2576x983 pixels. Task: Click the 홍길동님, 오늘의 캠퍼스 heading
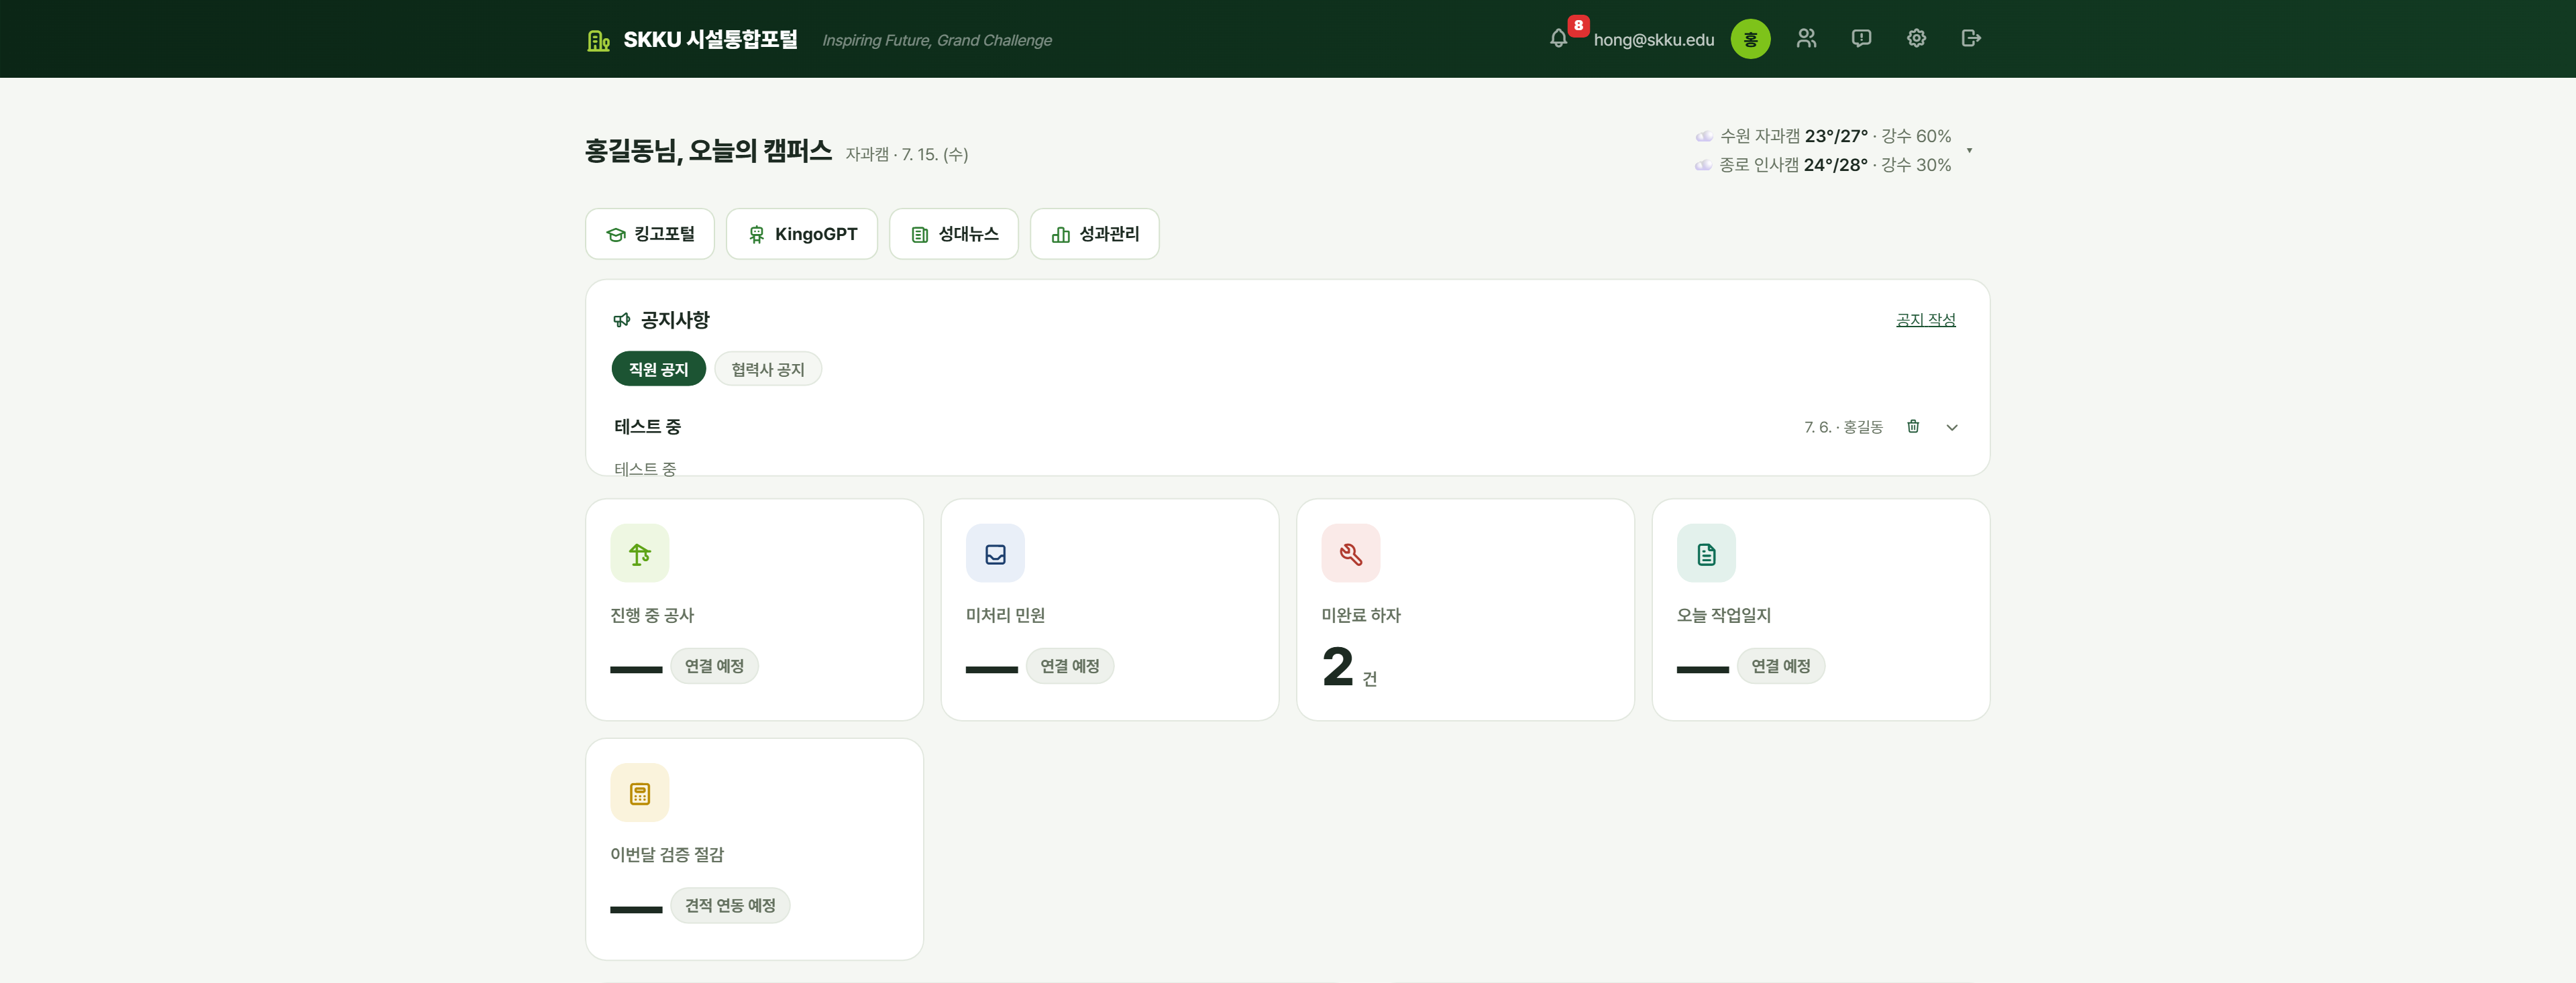pyautogui.click(x=709, y=151)
